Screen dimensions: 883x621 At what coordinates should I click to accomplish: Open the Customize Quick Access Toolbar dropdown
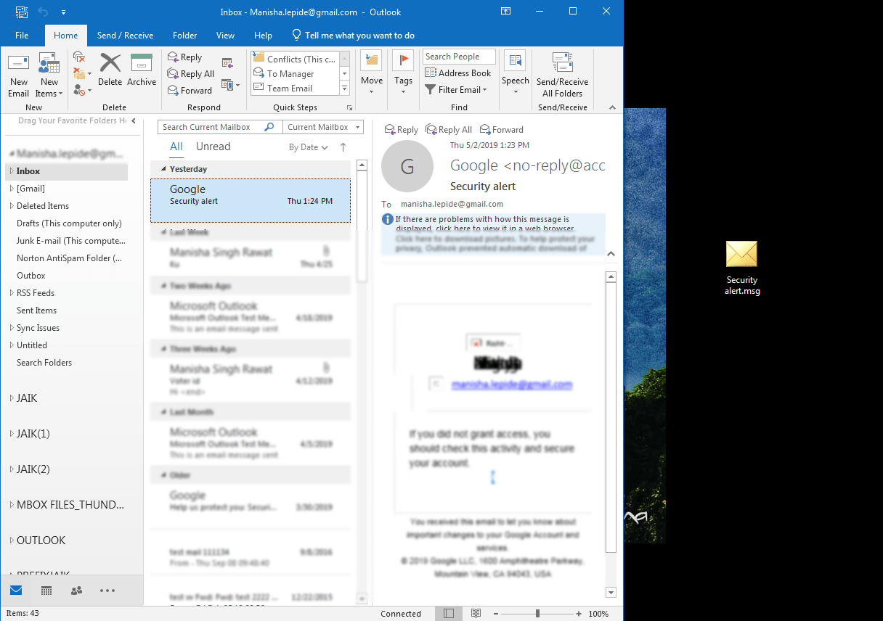click(64, 12)
